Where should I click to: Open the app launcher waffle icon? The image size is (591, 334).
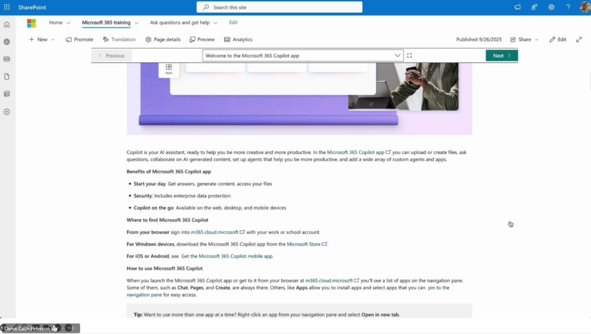tap(7, 7)
